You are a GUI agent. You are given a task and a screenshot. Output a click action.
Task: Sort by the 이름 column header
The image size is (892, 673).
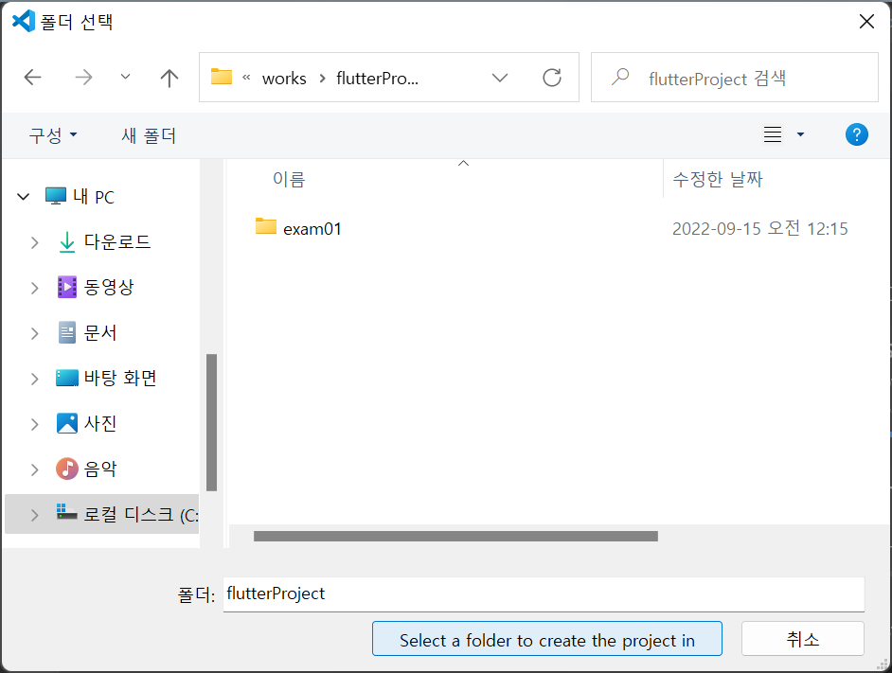(x=289, y=179)
